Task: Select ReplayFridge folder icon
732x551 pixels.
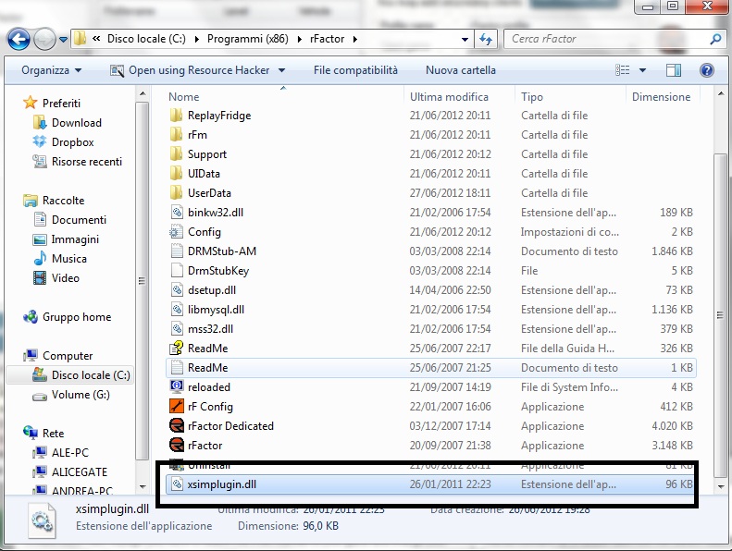Action: coord(177,116)
